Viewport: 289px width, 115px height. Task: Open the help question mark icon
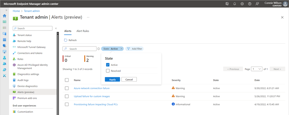250,4
